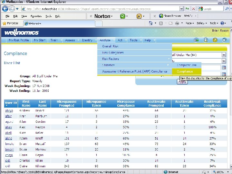The width and height of the screenshot is (232, 174).
Task: Click the Apply button
Action: pos(182,82)
